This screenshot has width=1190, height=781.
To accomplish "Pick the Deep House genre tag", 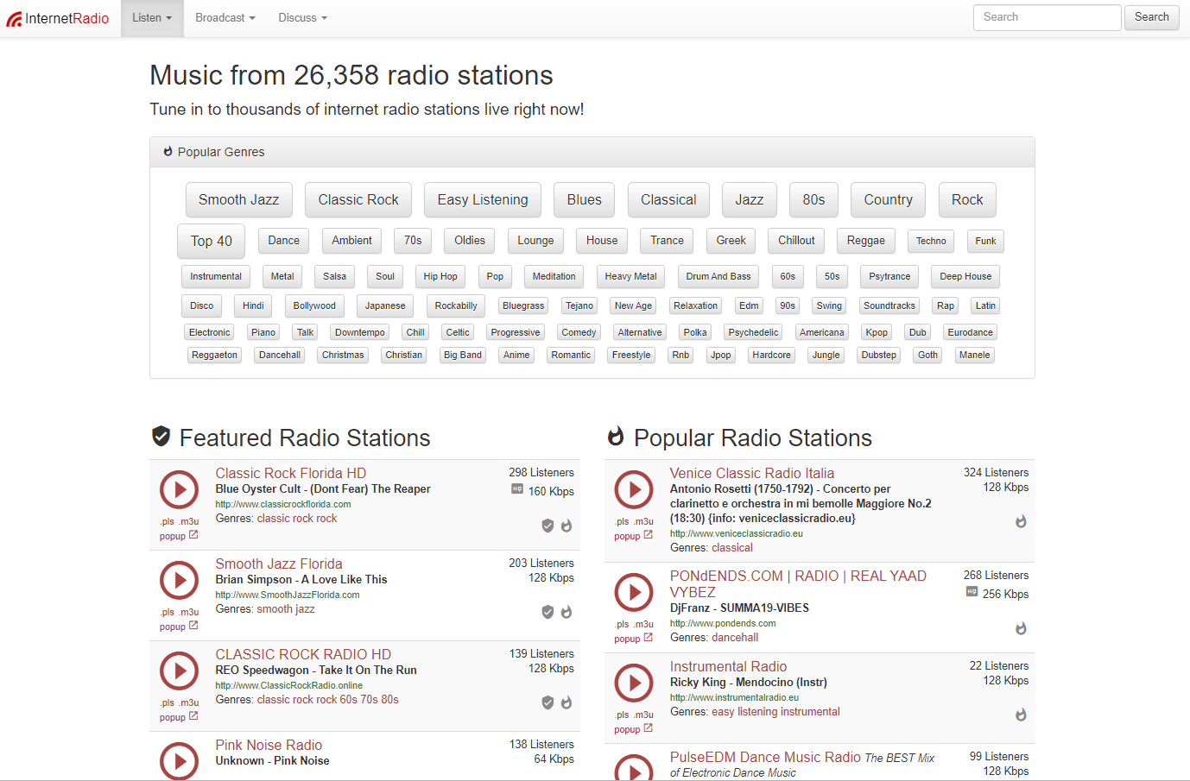I will (x=965, y=276).
